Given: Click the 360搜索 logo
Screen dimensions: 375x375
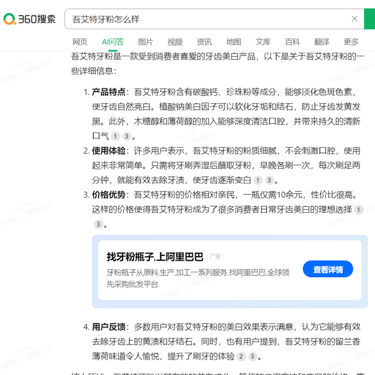Looking at the screenshot, I should (x=29, y=19).
